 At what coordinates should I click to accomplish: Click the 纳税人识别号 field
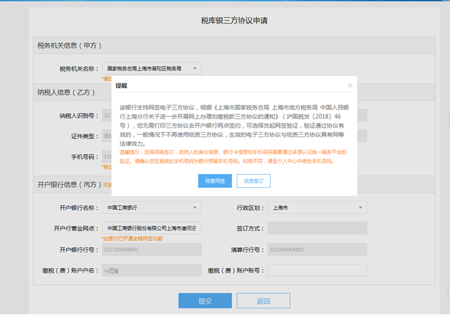pyautogui.click(x=106, y=115)
